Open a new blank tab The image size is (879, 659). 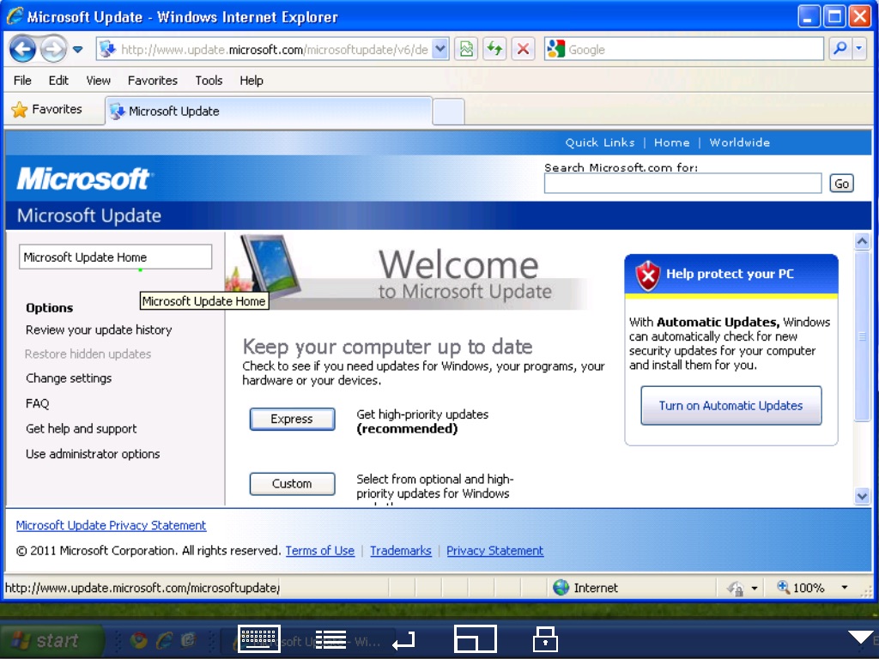click(x=448, y=112)
